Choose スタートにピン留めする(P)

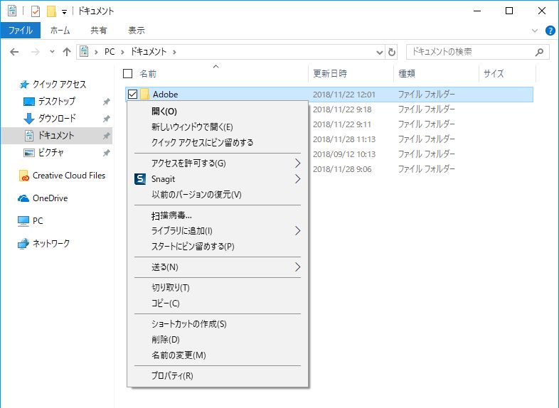[218, 247]
